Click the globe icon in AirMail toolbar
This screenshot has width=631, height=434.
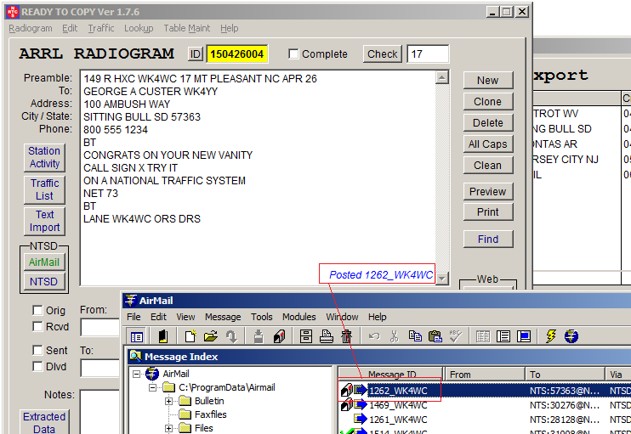tap(571, 336)
